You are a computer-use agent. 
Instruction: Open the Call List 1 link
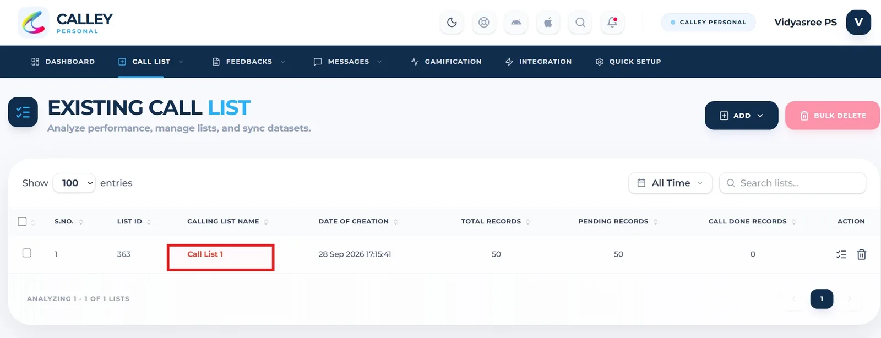coord(205,254)
